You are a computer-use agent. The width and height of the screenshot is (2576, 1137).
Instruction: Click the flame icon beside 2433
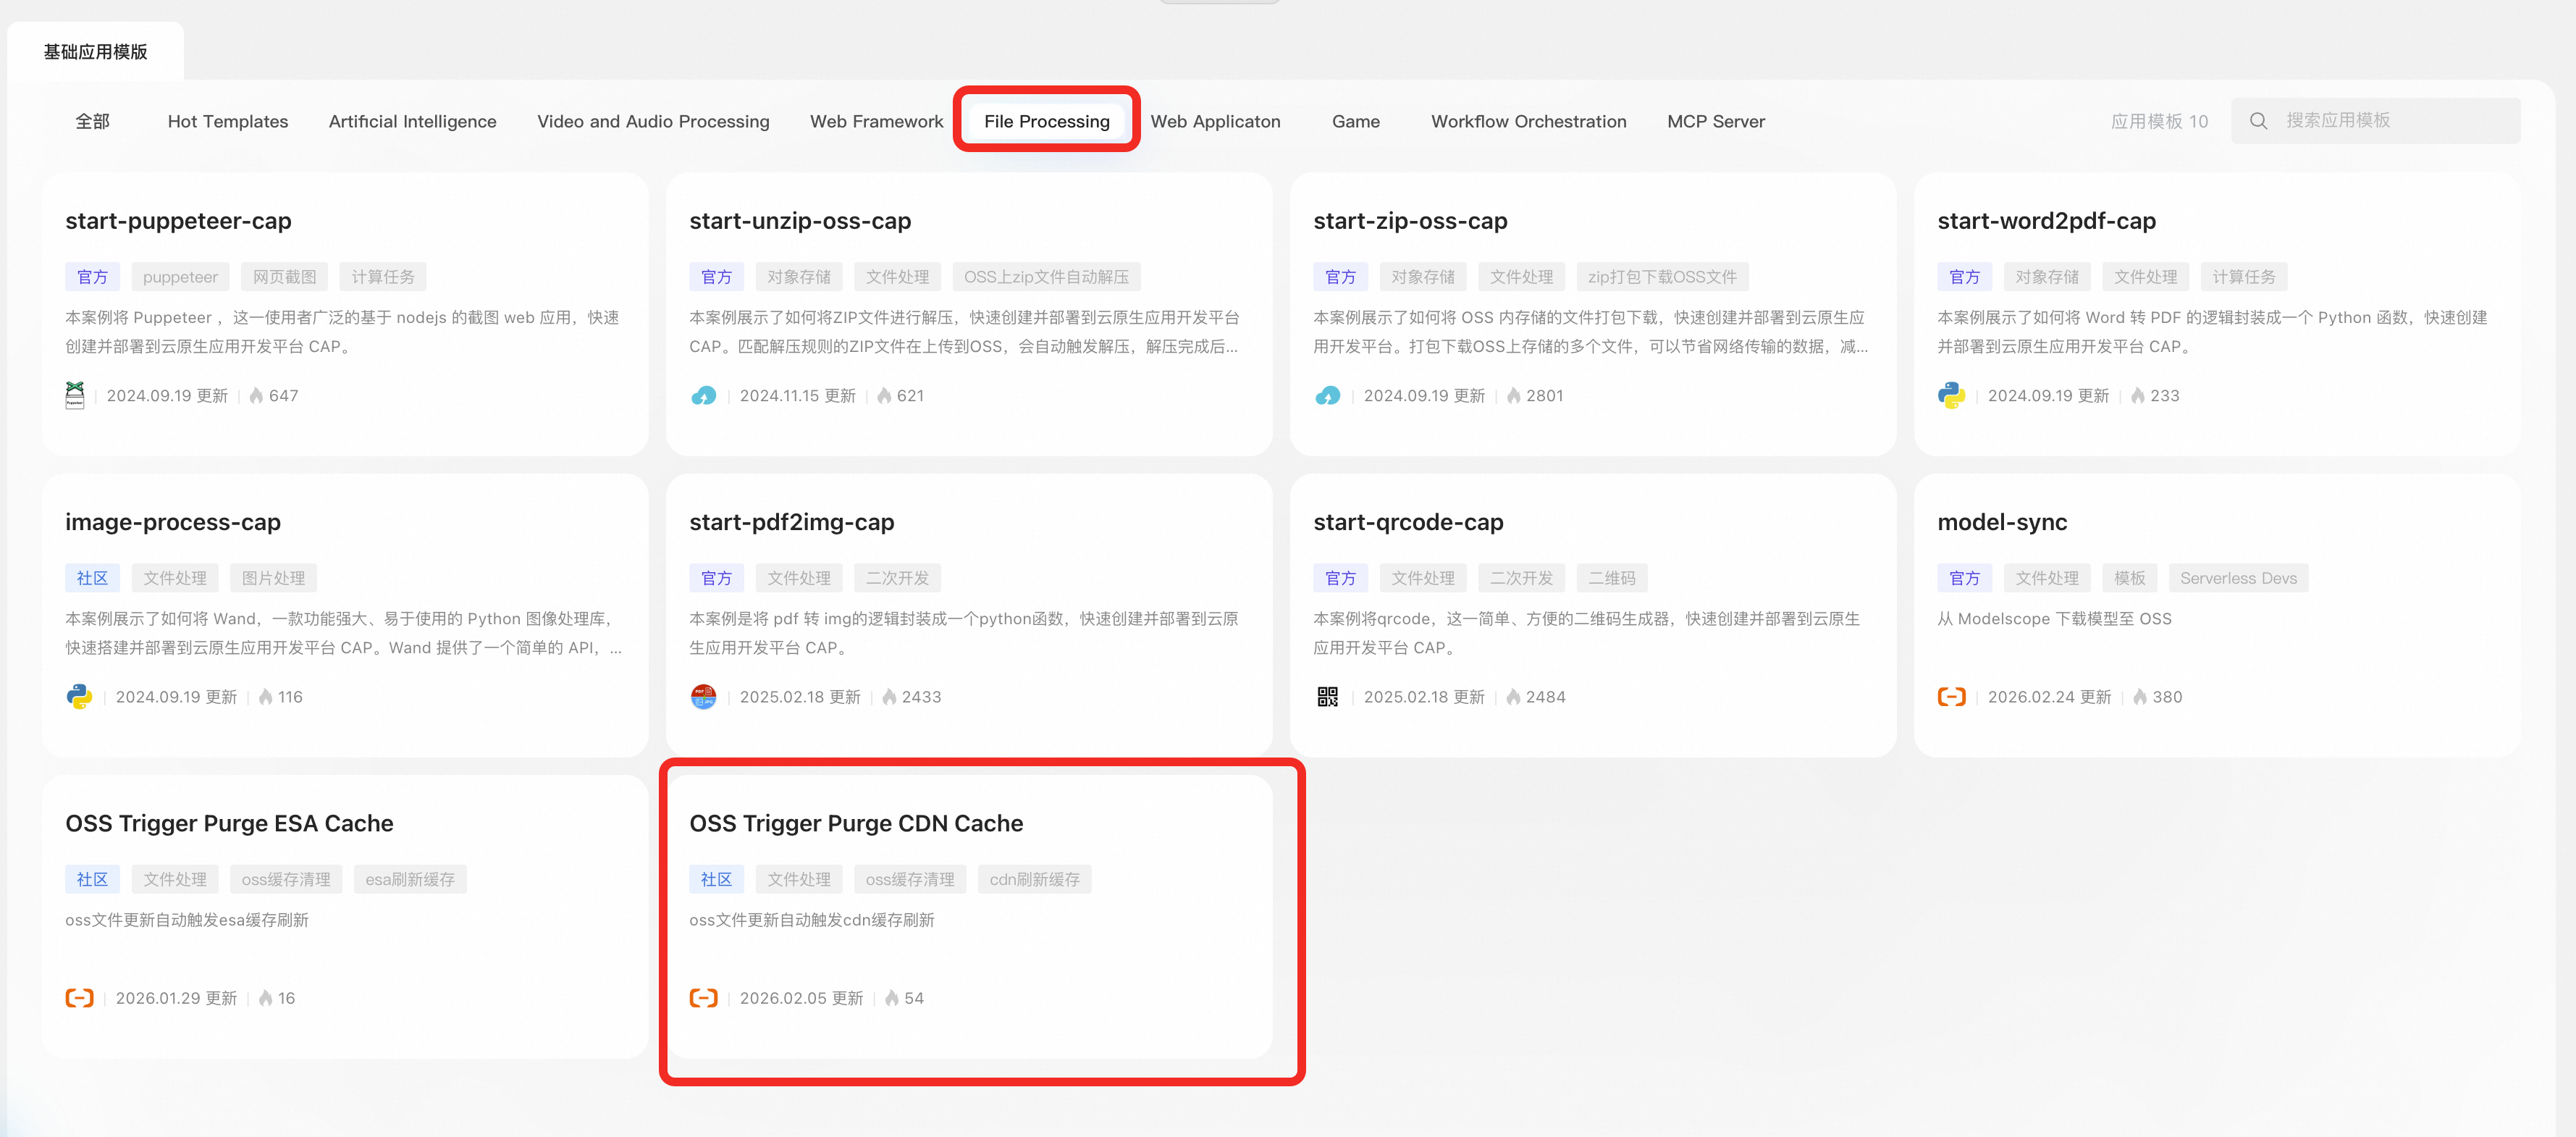pyautogui.click(x=889, y=697)
